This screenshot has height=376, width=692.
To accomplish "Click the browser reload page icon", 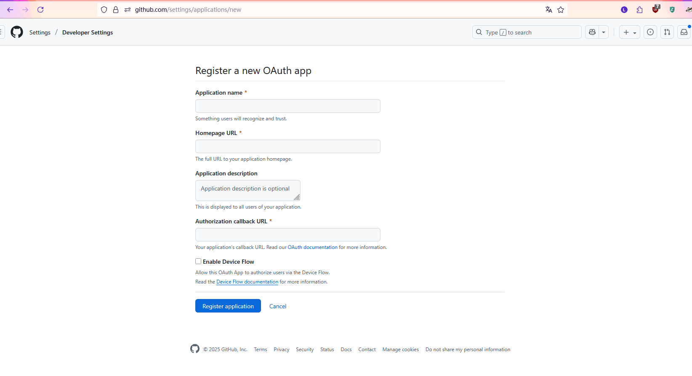I will click(x=40, y=10).
